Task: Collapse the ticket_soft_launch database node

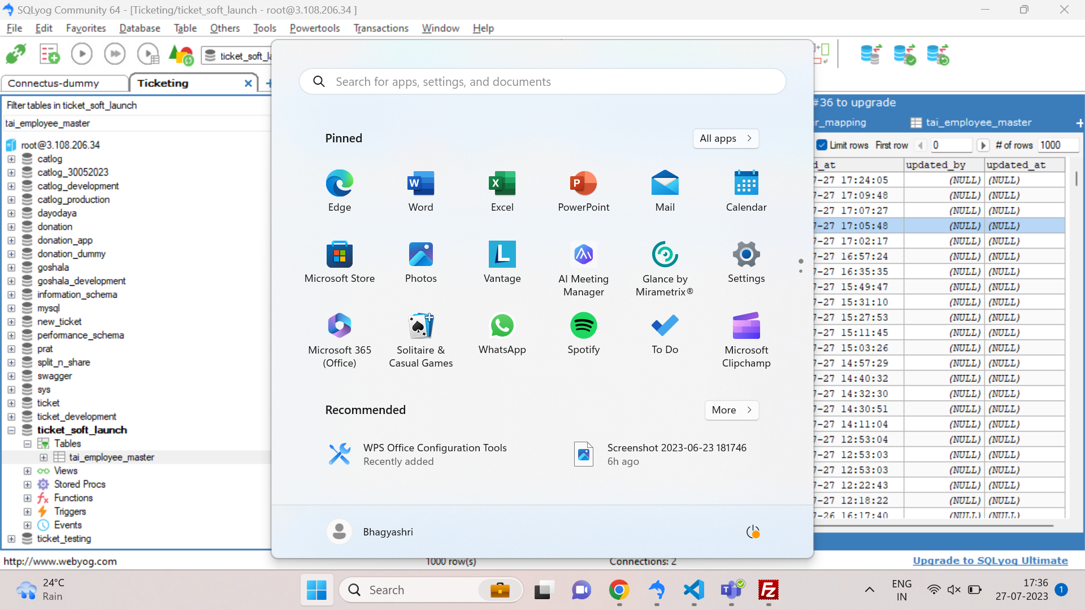Action: (11, 430)
